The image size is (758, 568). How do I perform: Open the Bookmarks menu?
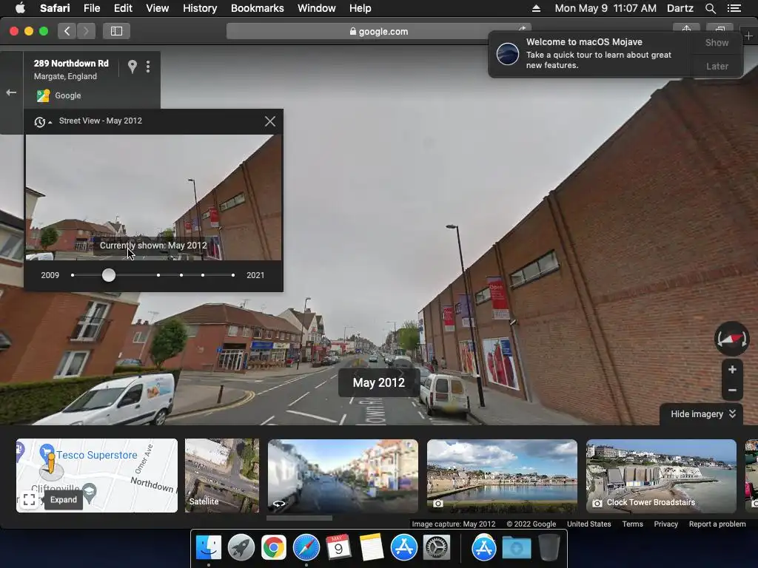(x=257, y=8)
